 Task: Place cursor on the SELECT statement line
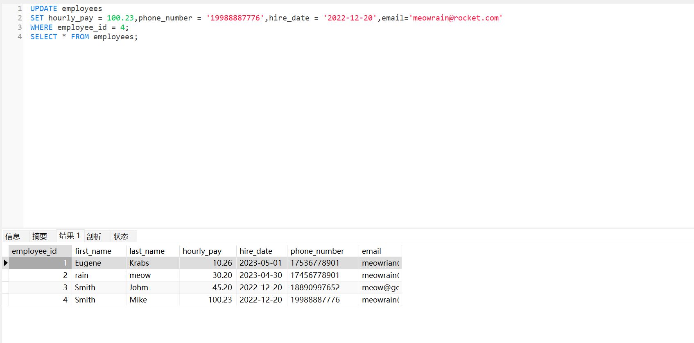[x=164, y=37]
